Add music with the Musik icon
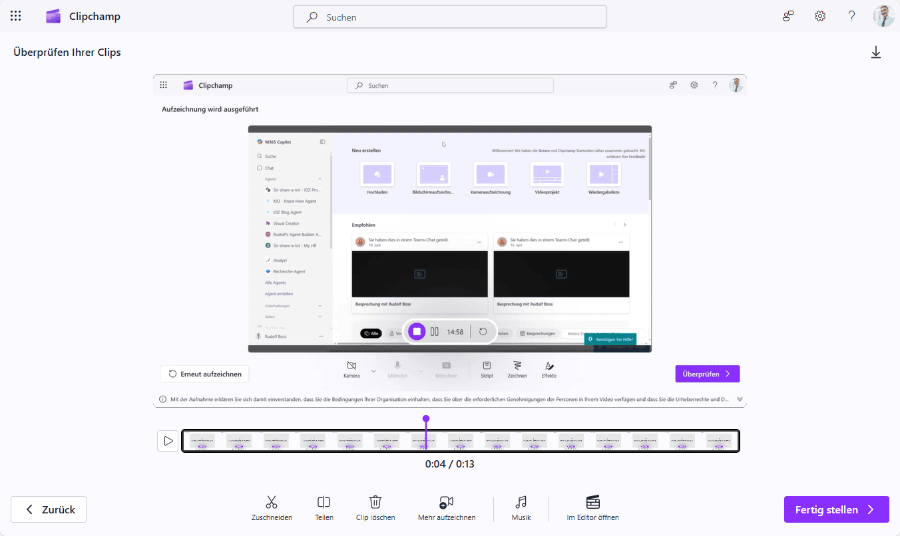 point(521,509)
